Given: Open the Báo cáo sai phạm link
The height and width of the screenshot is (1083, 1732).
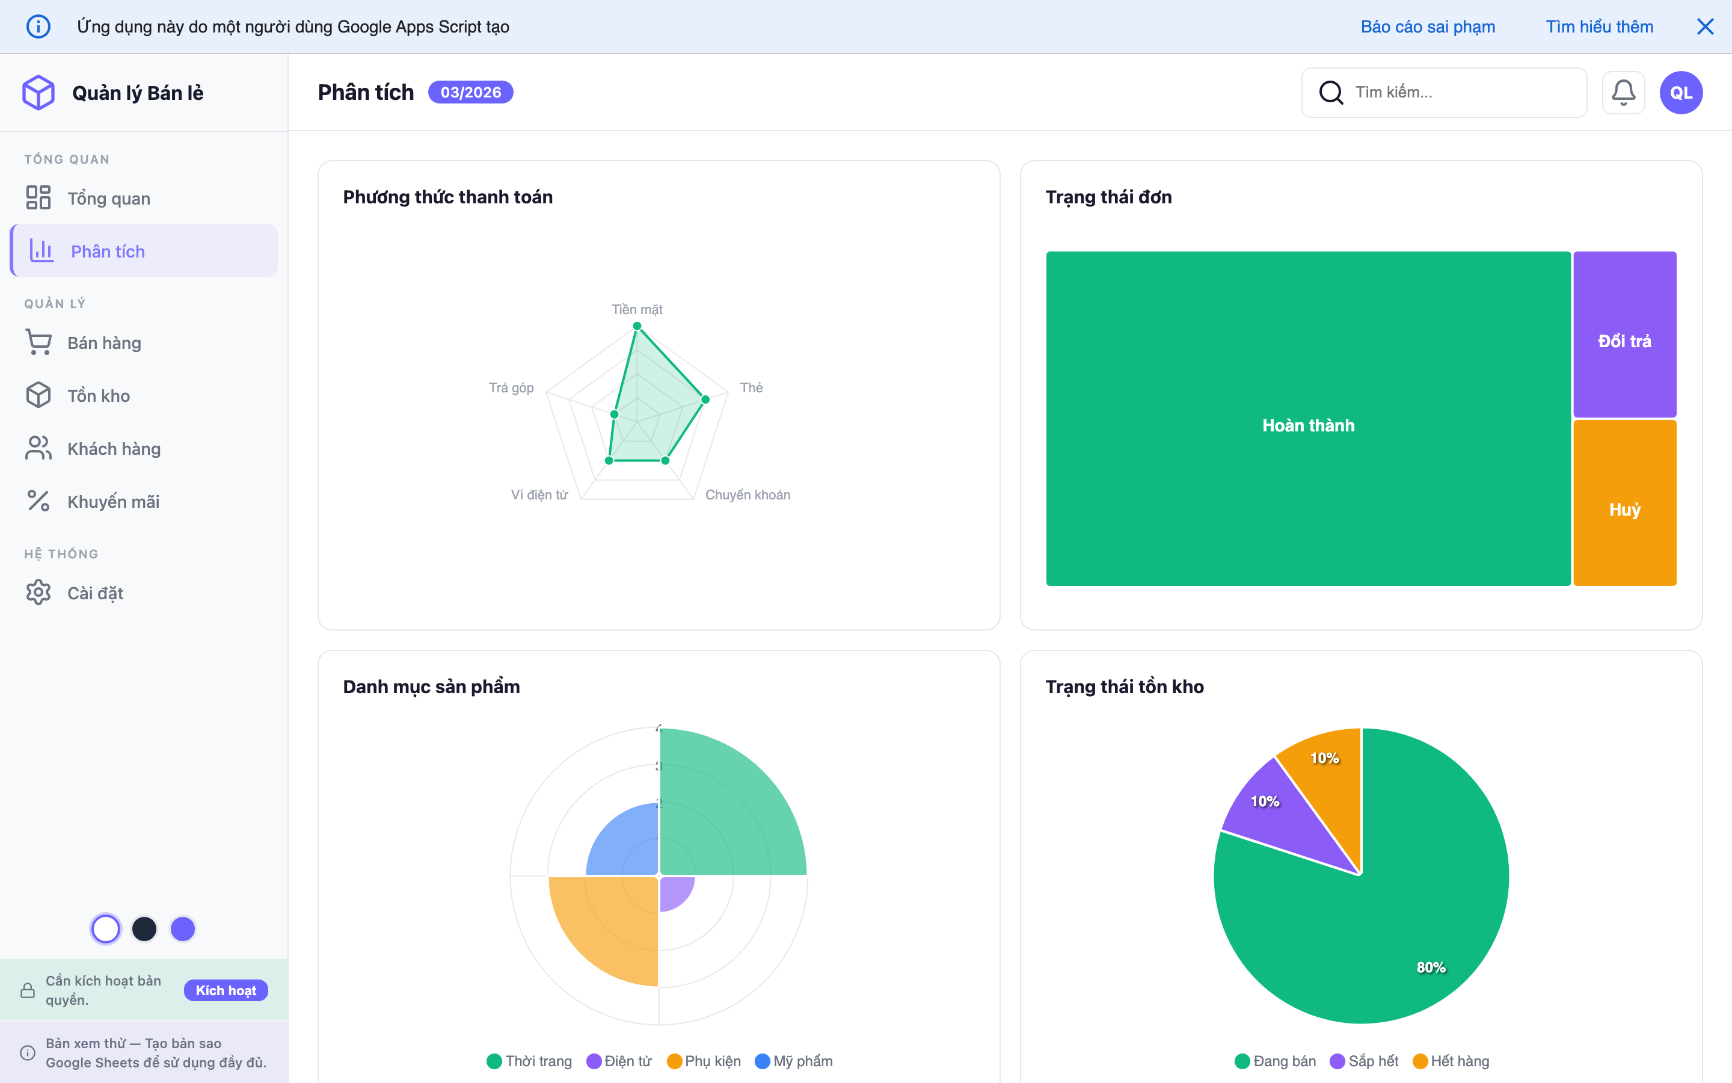Looking at the screenshot, I should point(1427,26).
